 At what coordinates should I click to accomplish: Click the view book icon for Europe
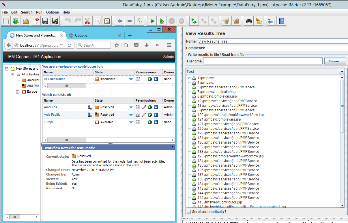point(138,122)
